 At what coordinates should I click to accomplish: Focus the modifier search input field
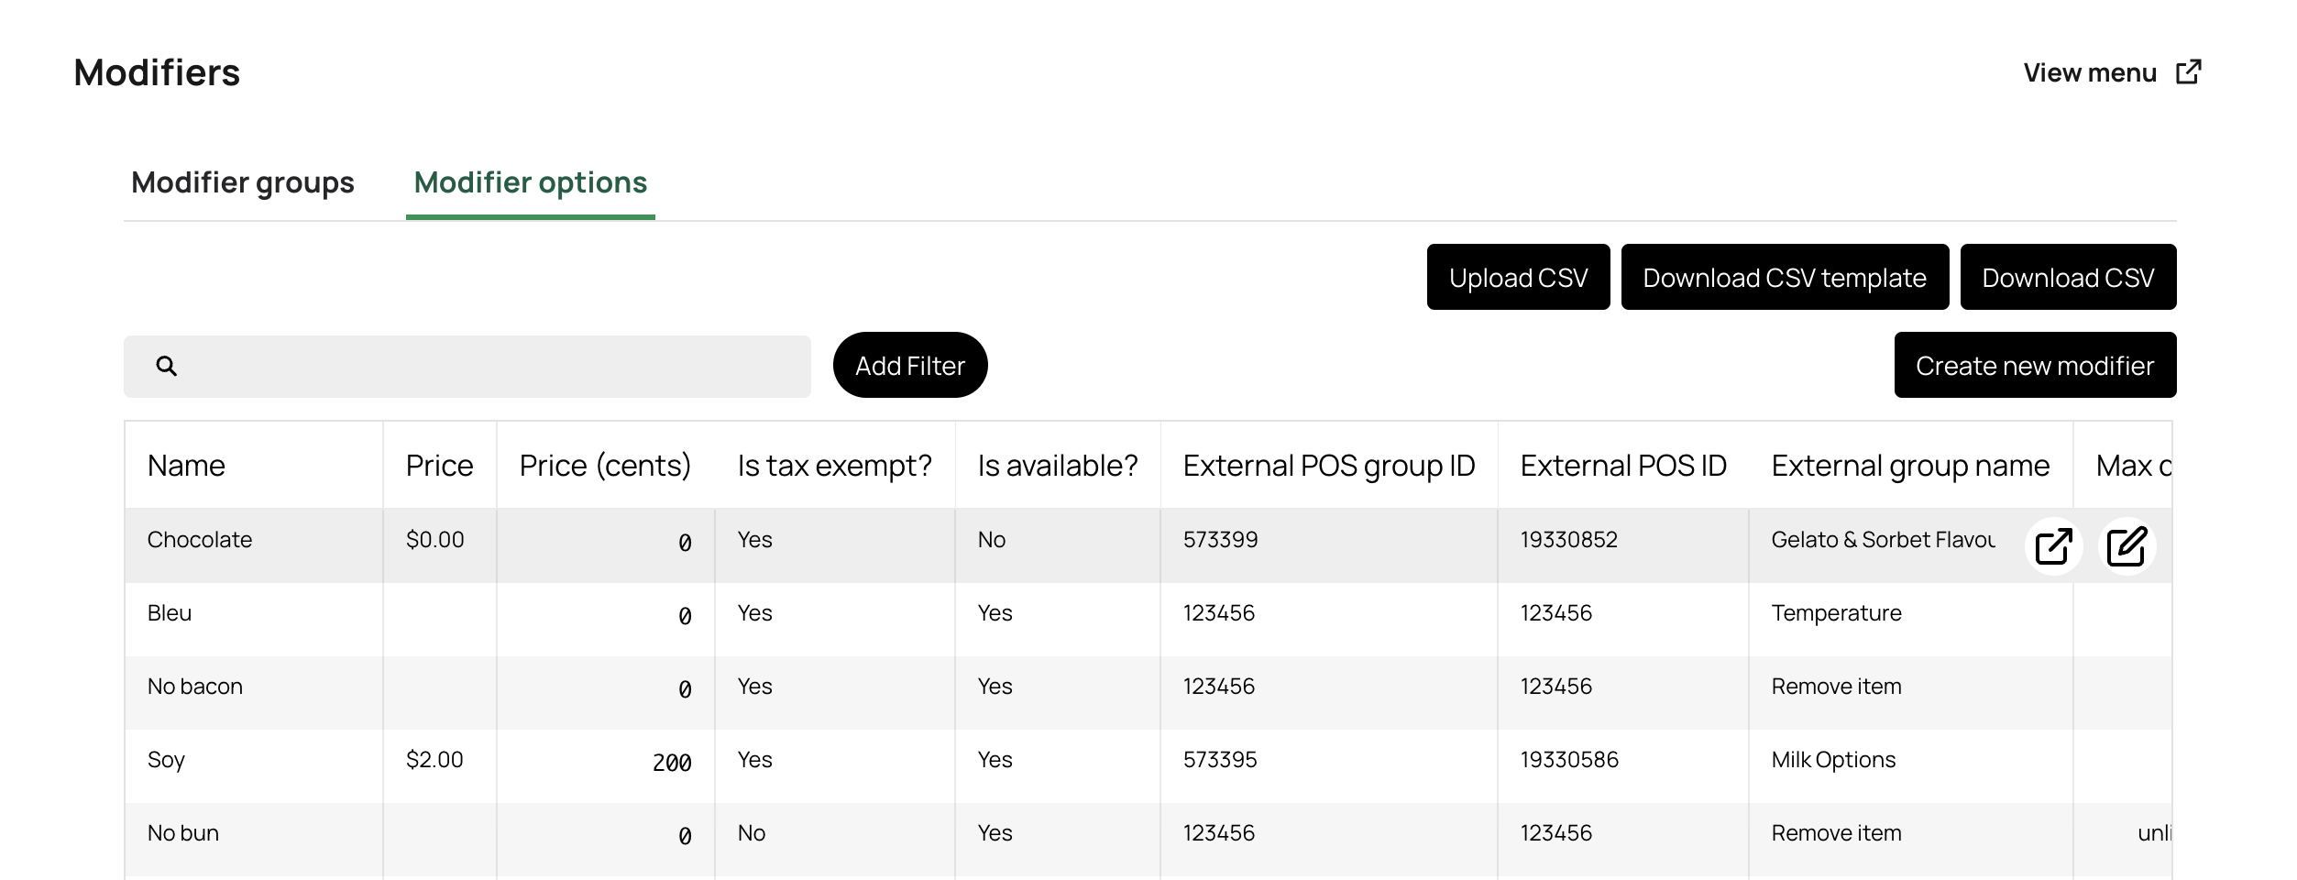pyautogui.click(x=495, y=367)
